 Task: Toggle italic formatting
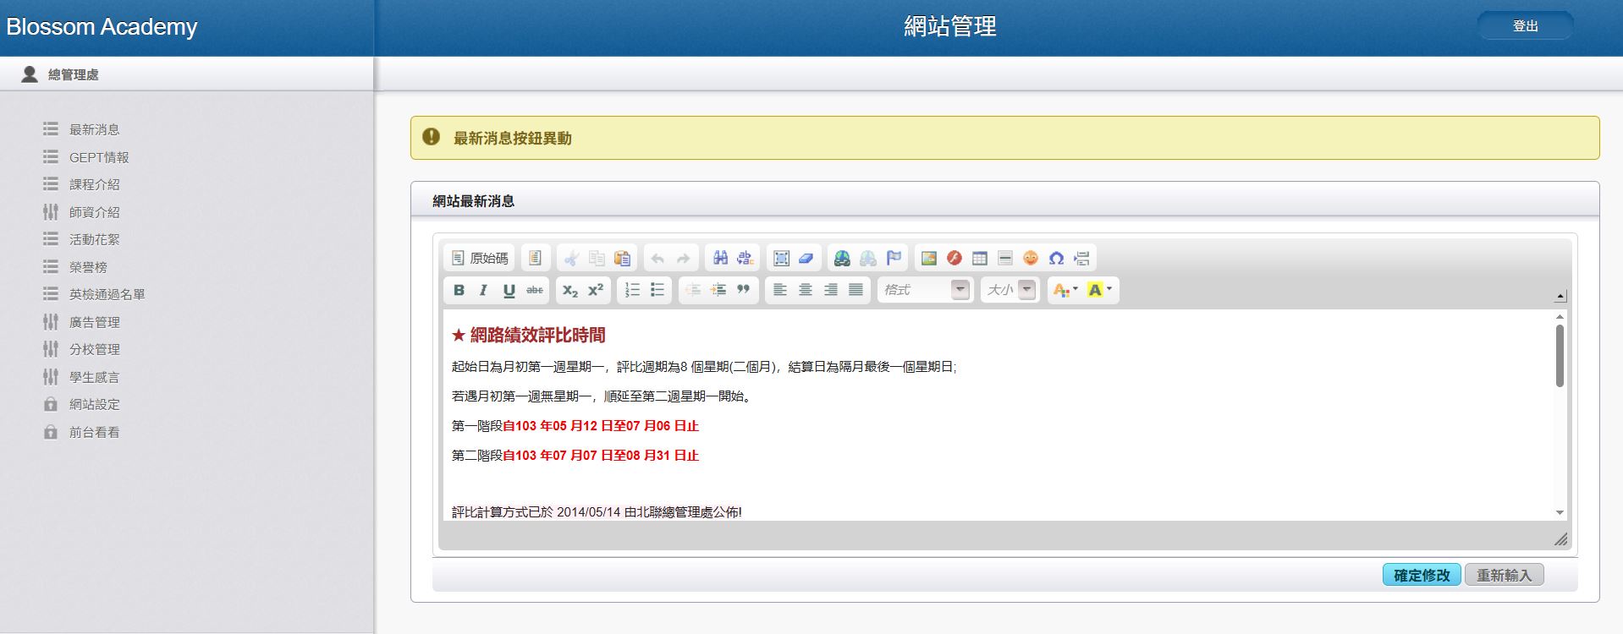[483, 290]
